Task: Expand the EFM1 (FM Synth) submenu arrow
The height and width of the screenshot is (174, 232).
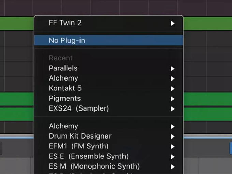Action: coord(173,147)
